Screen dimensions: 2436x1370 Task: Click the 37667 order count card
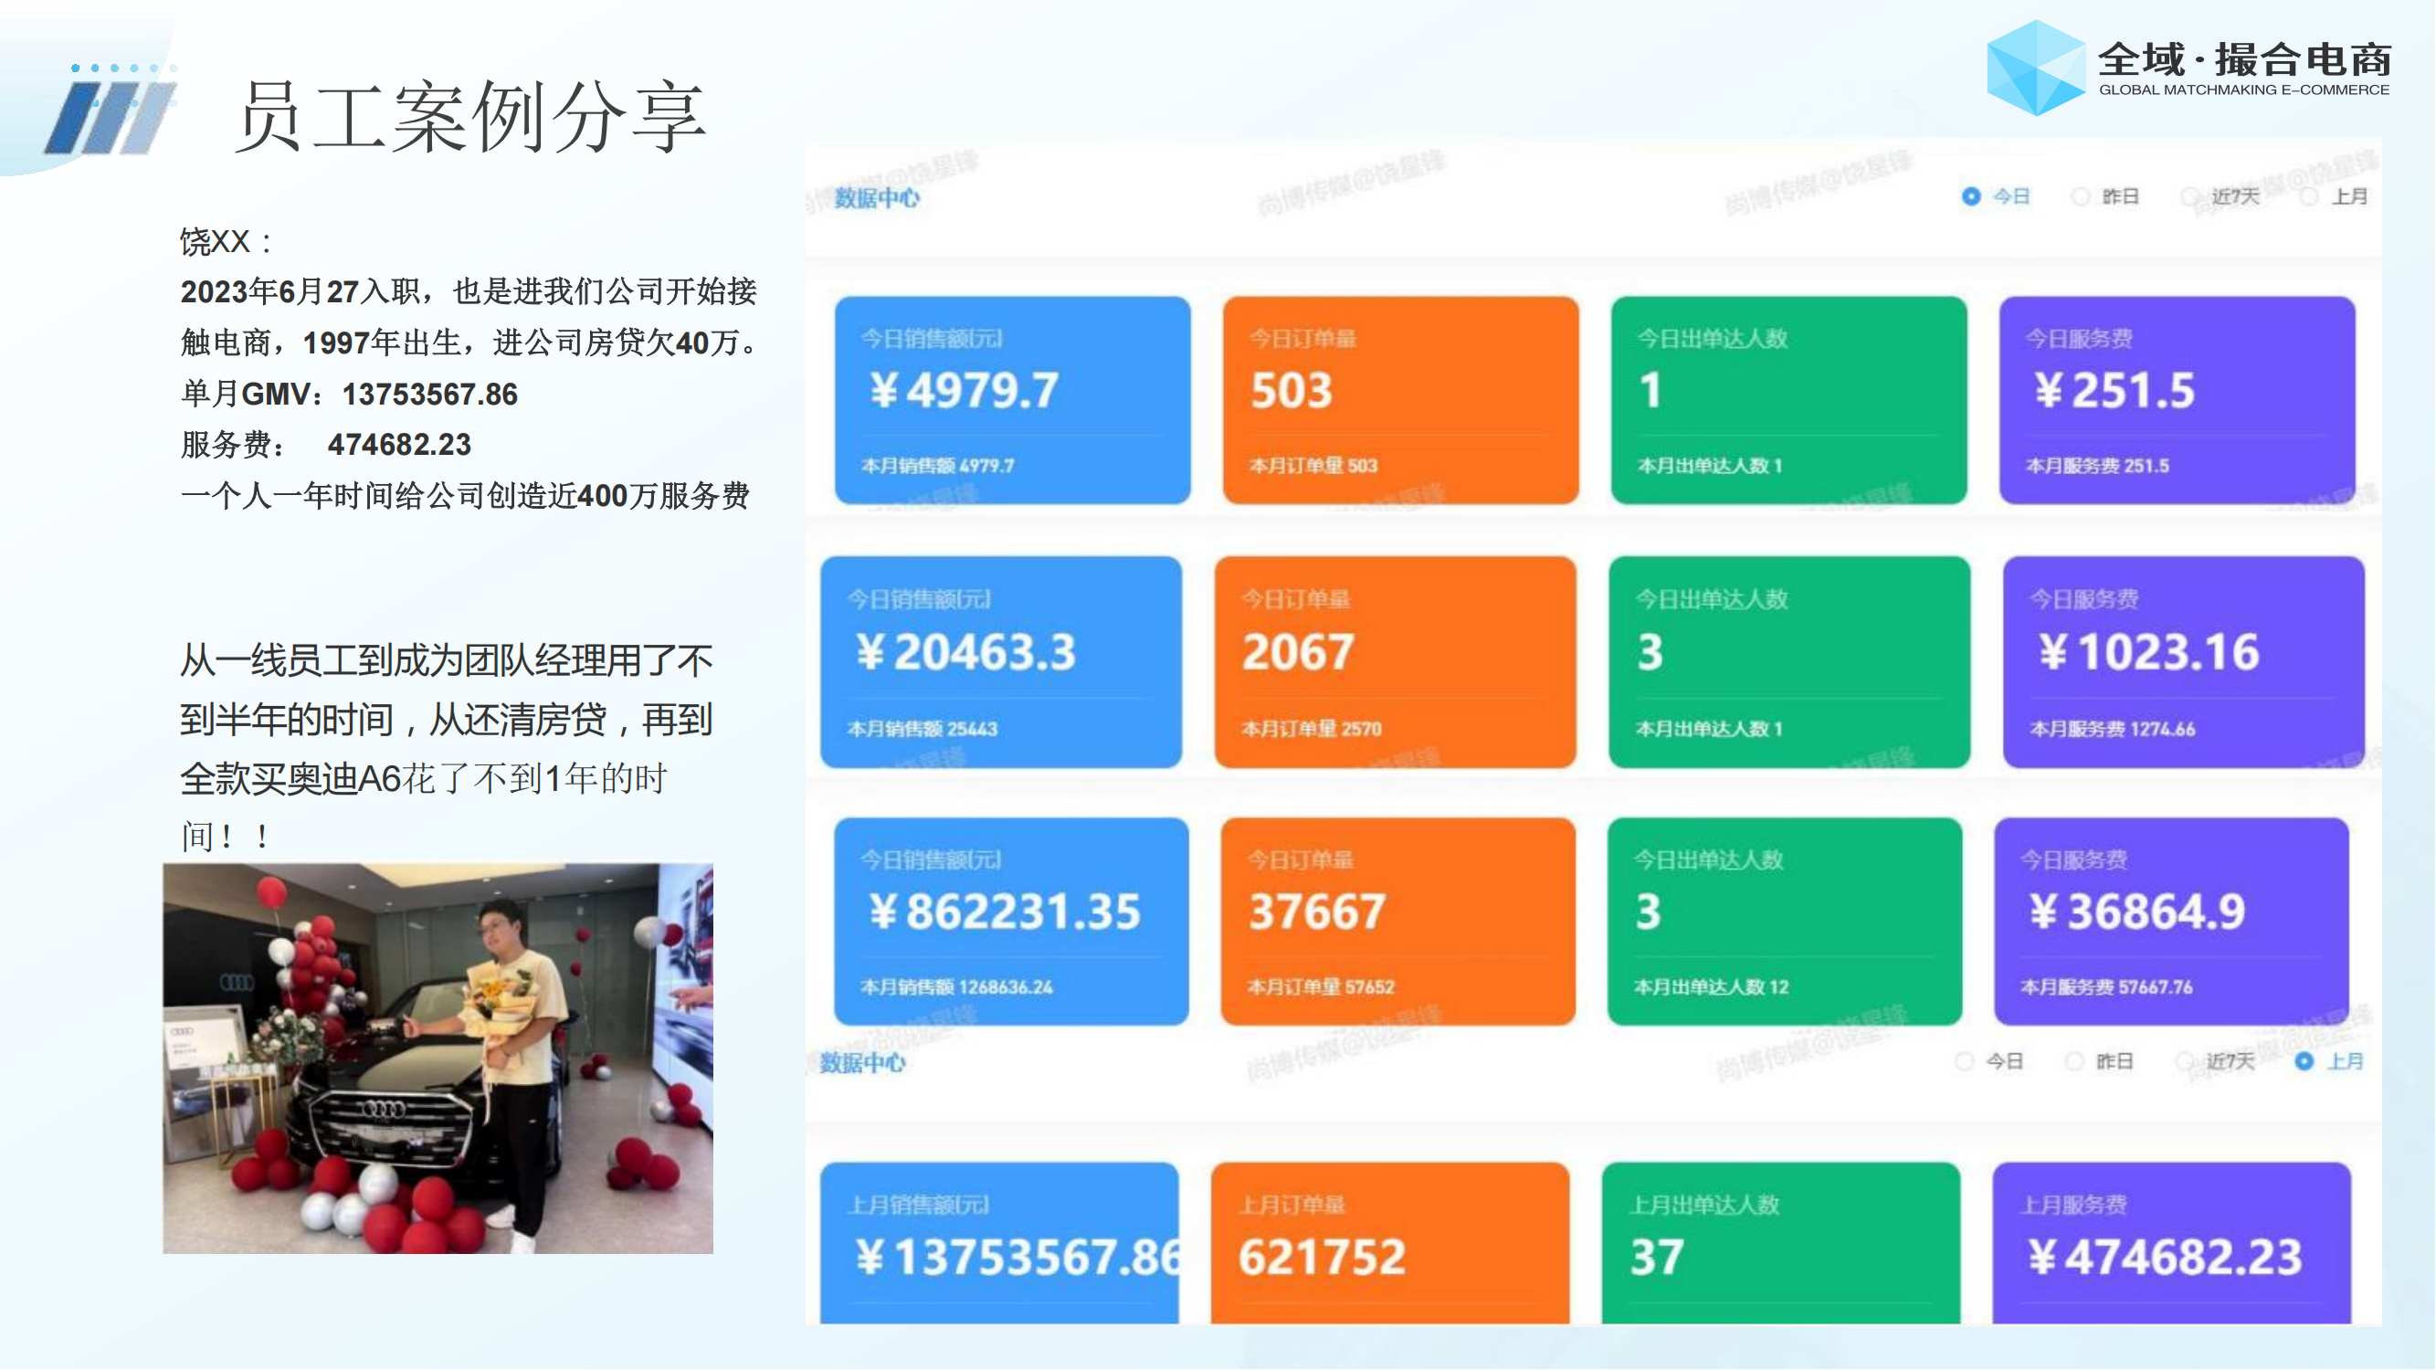coord(1398,922)
